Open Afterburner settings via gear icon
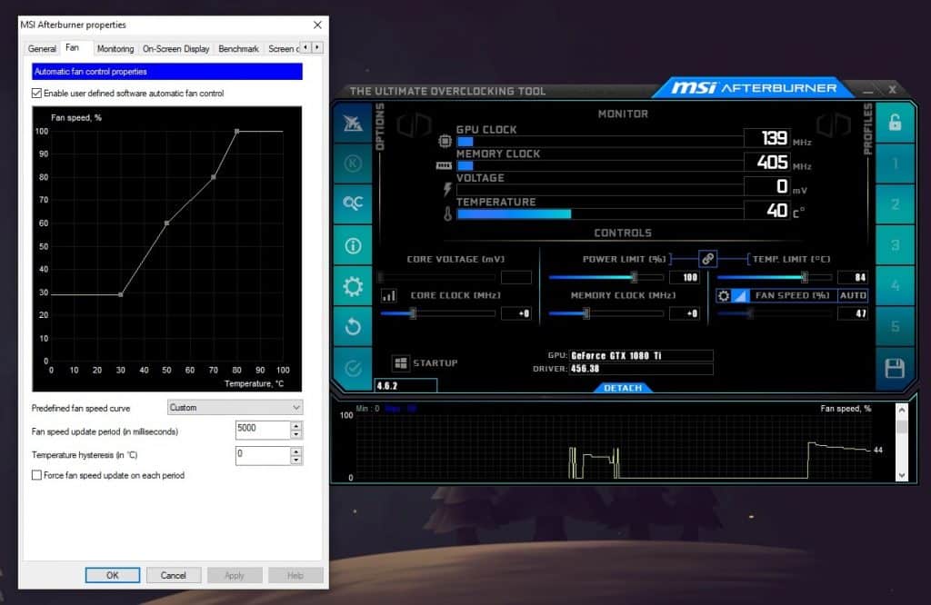 [354, 284]
